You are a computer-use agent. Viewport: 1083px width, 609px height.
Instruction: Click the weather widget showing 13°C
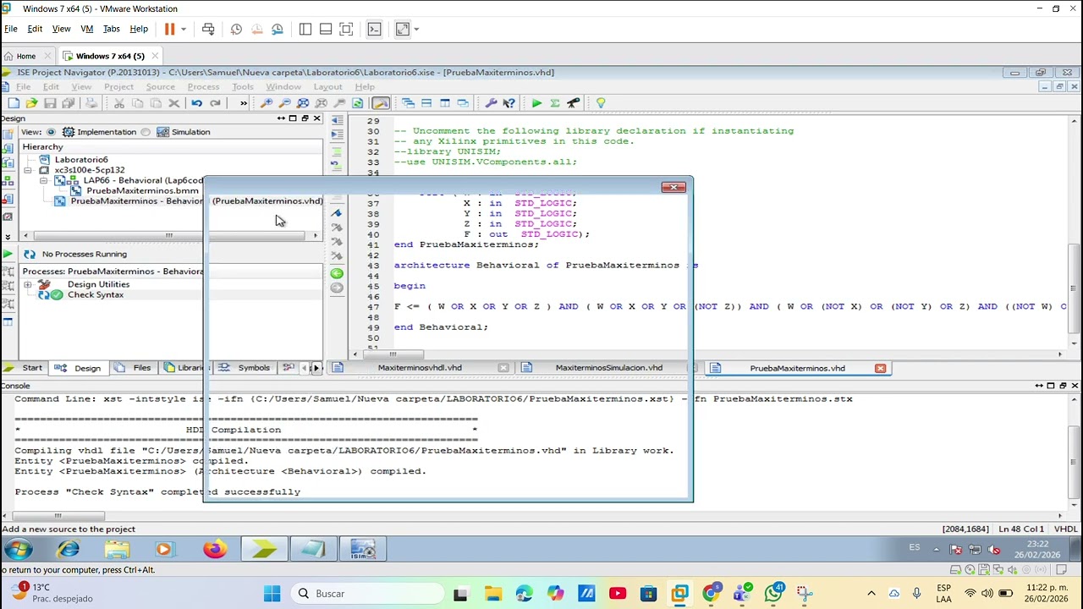pyautogui.click(x=51, y=593)
